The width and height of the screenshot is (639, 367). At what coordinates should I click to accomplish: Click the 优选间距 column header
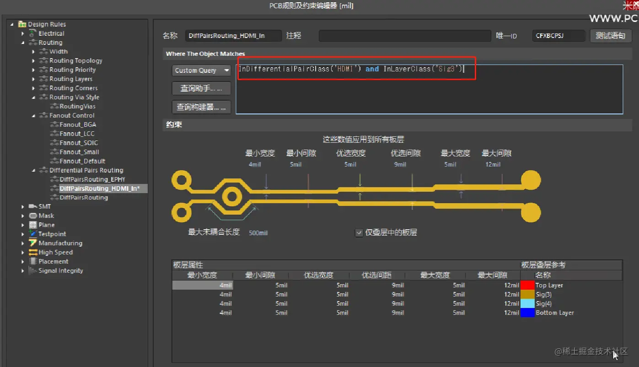(x=377, y=275)
